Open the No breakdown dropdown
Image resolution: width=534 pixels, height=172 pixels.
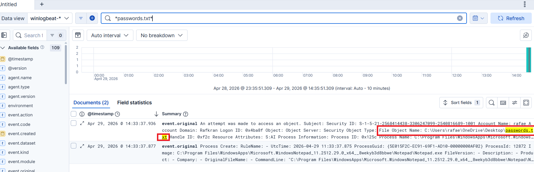click(162, 35)
